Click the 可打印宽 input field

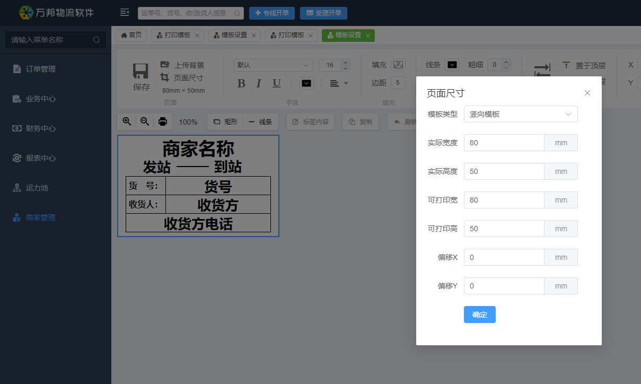pos(504,200)
